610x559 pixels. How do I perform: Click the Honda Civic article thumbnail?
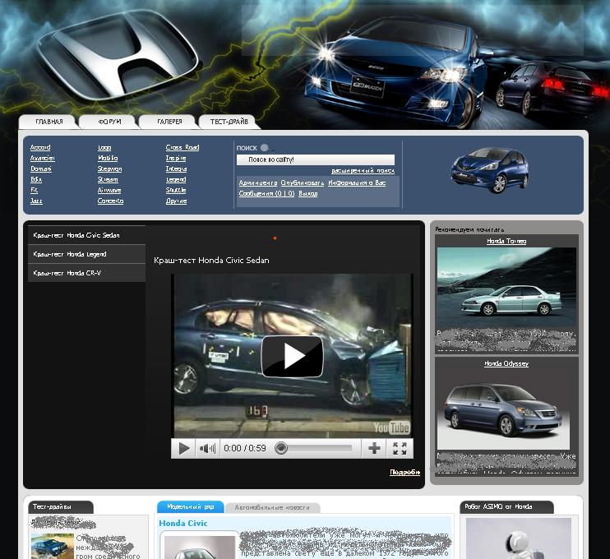pos(200,547)
